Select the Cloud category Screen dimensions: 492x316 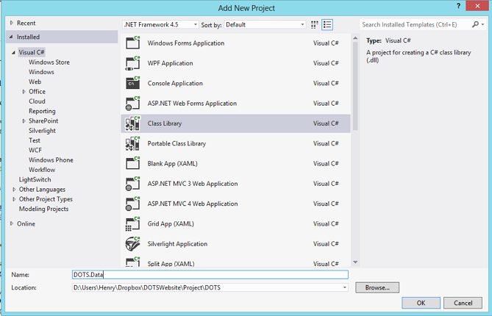pyautogui.click(x=37, y=101)
